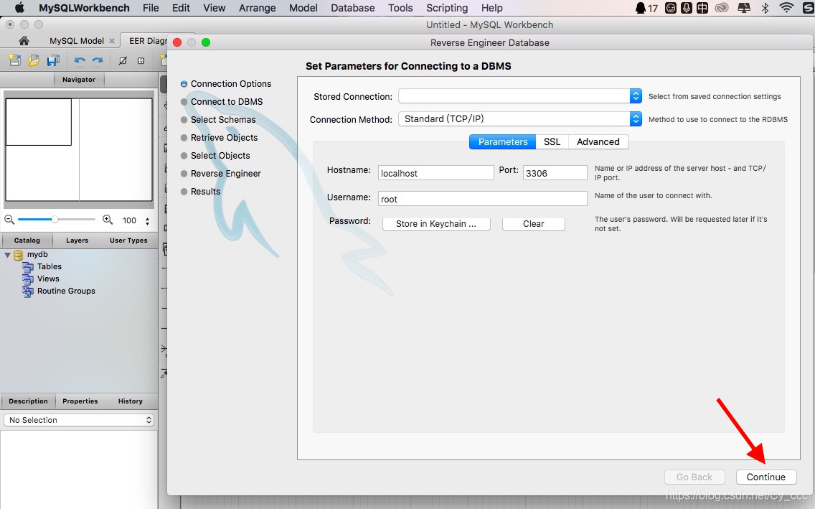Select mydb database icon in catalog
Viewport: 815px width, 509px height.
point(18,255)
